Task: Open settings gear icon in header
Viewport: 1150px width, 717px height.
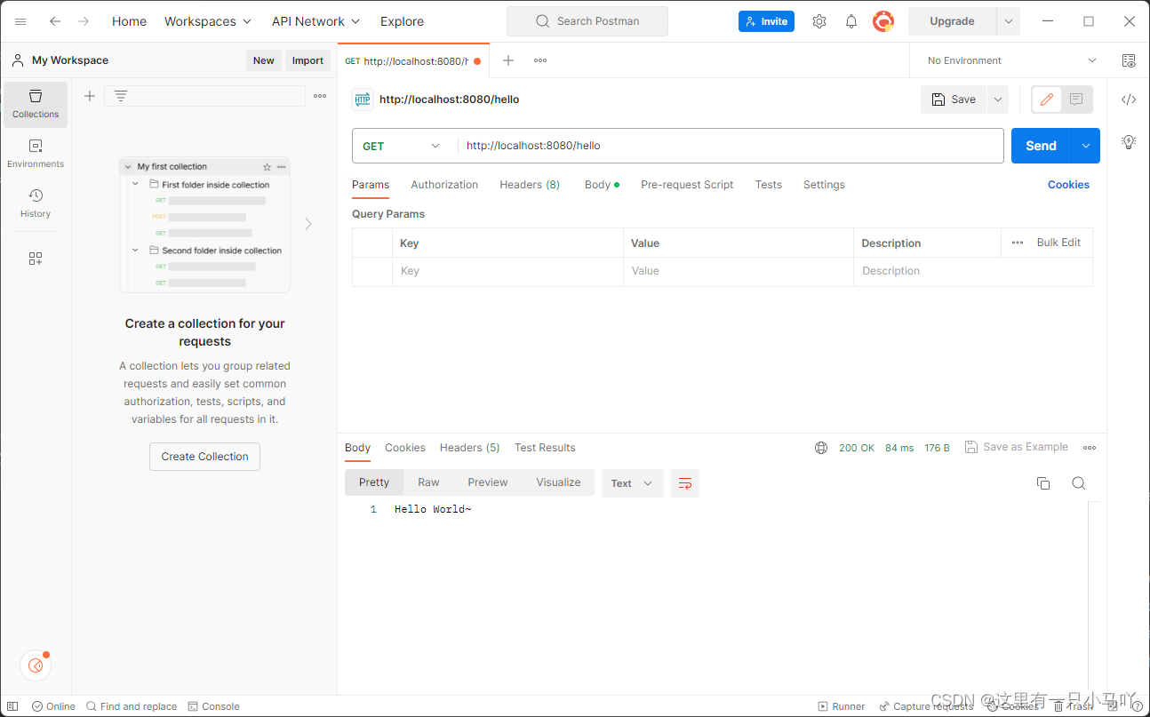Action: [x=819, y=21]
